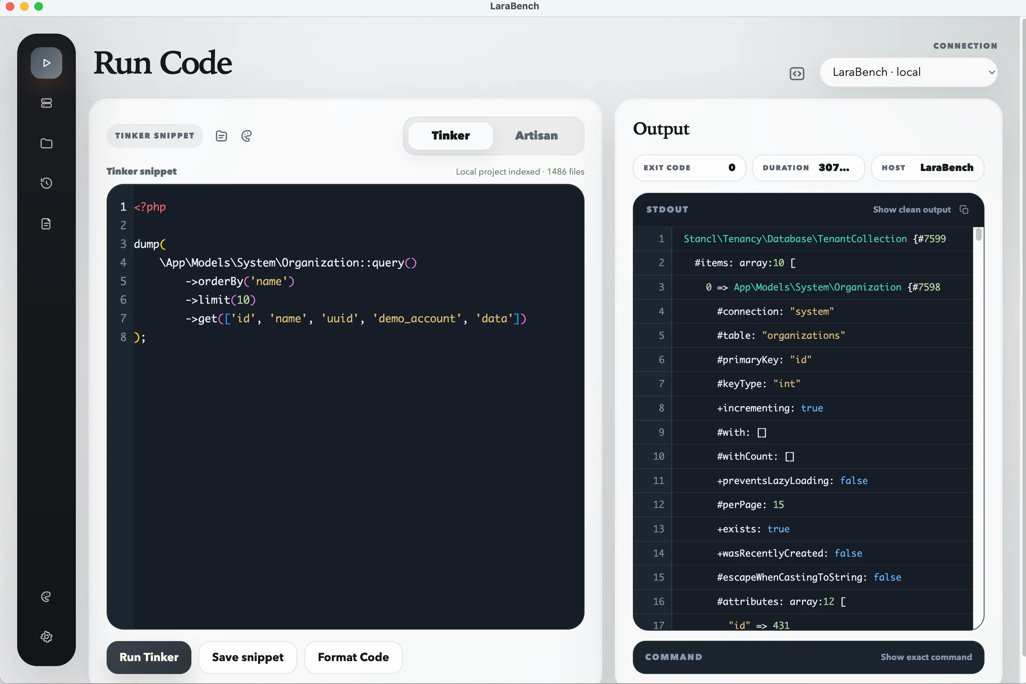Click 'Local project indexed · 1486 files' text
The image size is (1026, 684).
(x=520, y=172)
